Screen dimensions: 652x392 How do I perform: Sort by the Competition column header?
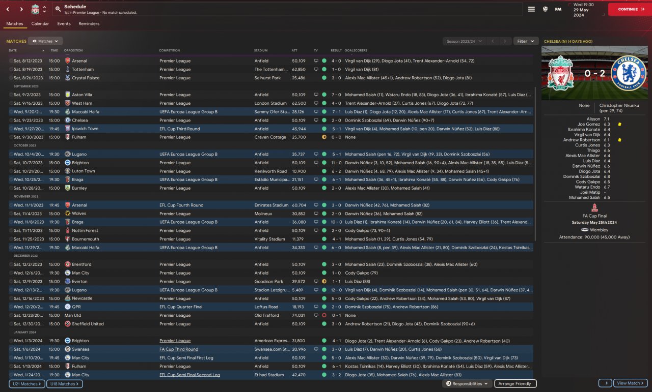coord(169,50)
